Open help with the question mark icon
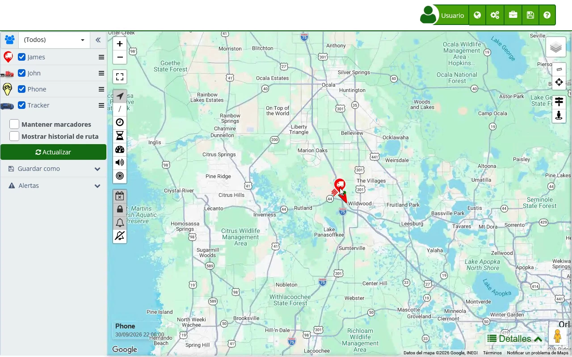Viewport: 572px width, 357px height. pyautogui.click(x=547, y=15)
